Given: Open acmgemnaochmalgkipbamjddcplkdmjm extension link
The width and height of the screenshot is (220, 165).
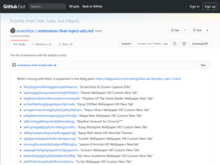Looking at the screenshot, I should [x=53, y=110].
